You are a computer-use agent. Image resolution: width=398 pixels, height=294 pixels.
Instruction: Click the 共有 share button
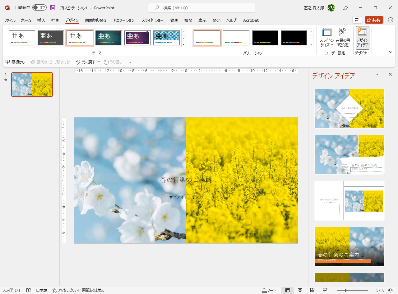374,20
